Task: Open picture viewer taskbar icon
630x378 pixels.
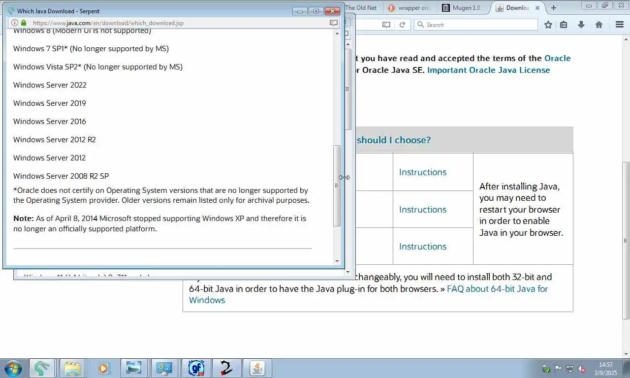Action: 134,368
